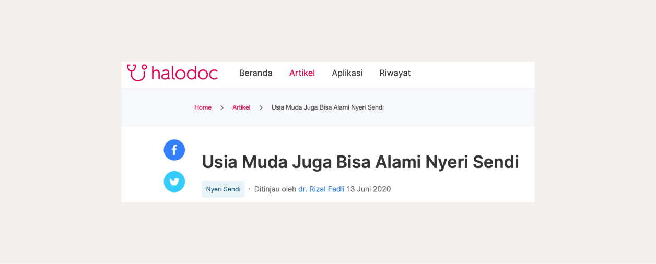Click the article title heading
Viewport: 656px width, 264px height.
(x=360, y=162)
